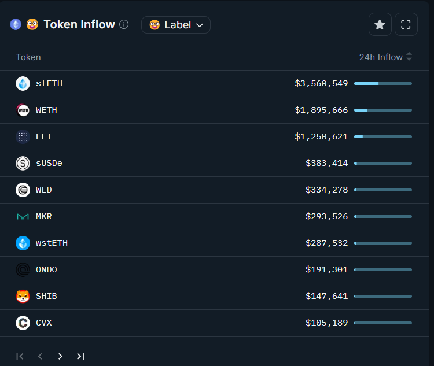Show info tooltip next to Token Inflow
This screenshot has width=434, height=366.
pyautogui.click(x=124, y=24)
